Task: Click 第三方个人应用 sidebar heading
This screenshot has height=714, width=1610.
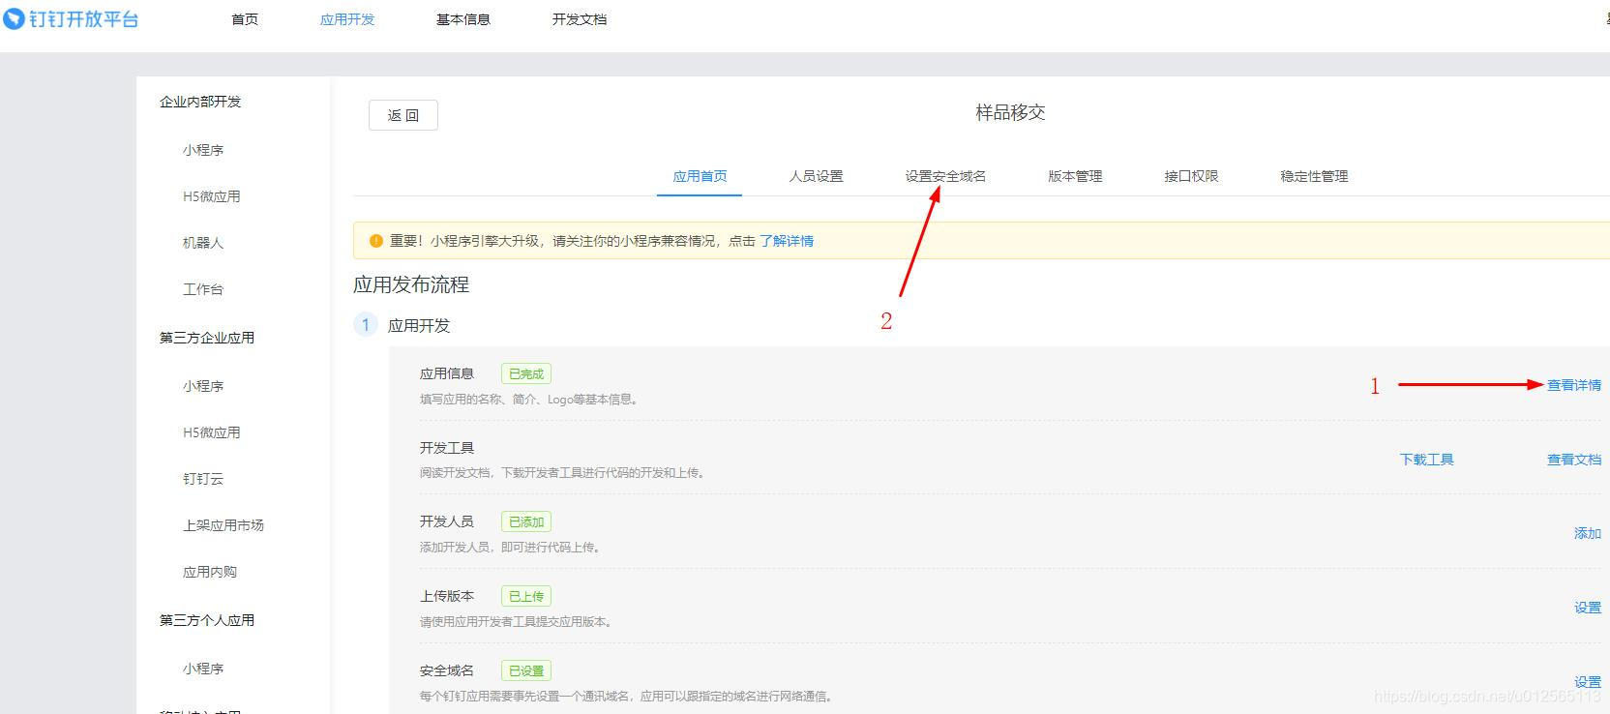Action: (207, 620)
